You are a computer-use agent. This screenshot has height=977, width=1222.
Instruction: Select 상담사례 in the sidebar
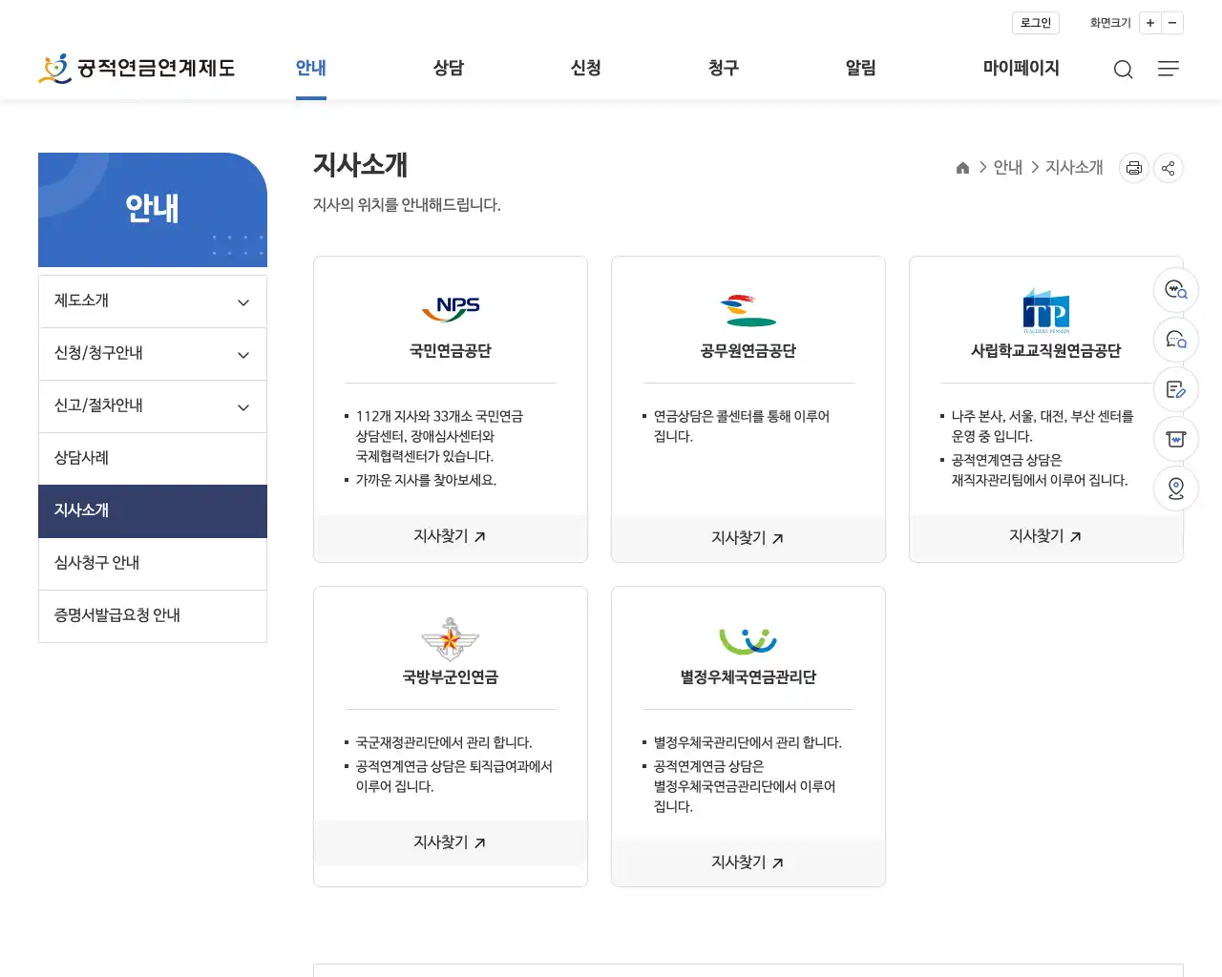pyautogui.click(x=152, y=458)
